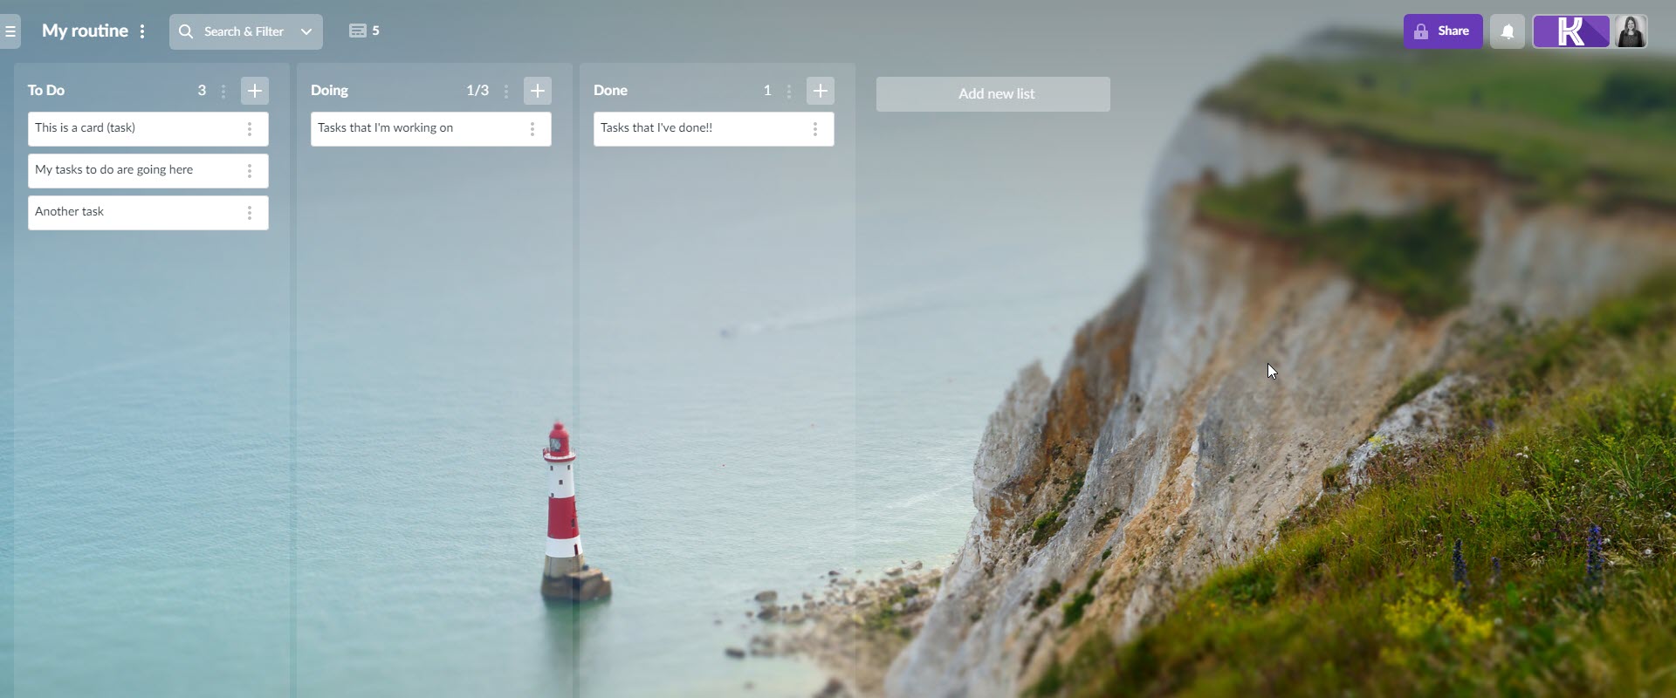The image size is (1676, 698).
Task: Click the Search & Filter magnifier icon
Action: (186, 31)
